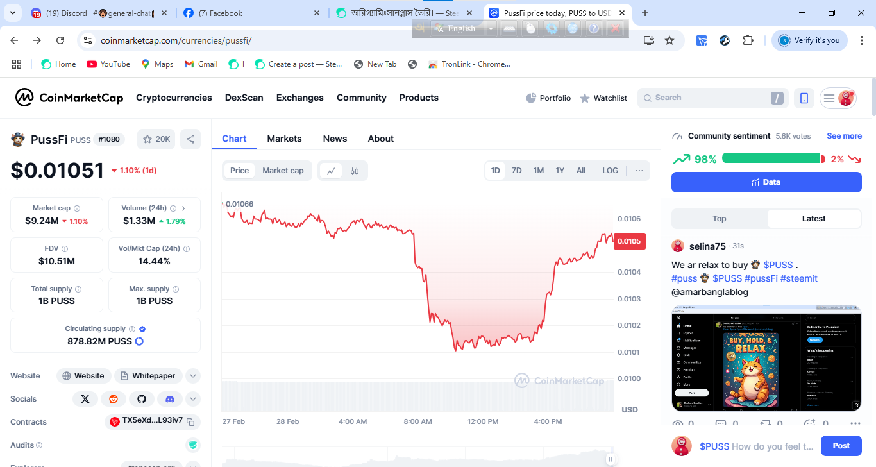Copy the TX5eXd...L93iv7 contract address
Viewport: 876px width, 467px height.
click(190, 422)
